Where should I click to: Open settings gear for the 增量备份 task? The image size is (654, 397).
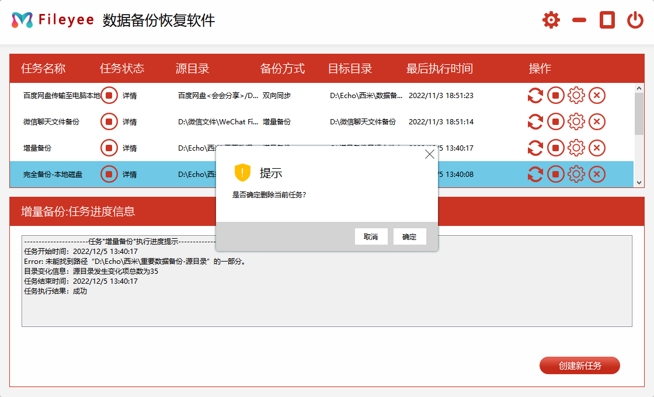click(576, 148)
